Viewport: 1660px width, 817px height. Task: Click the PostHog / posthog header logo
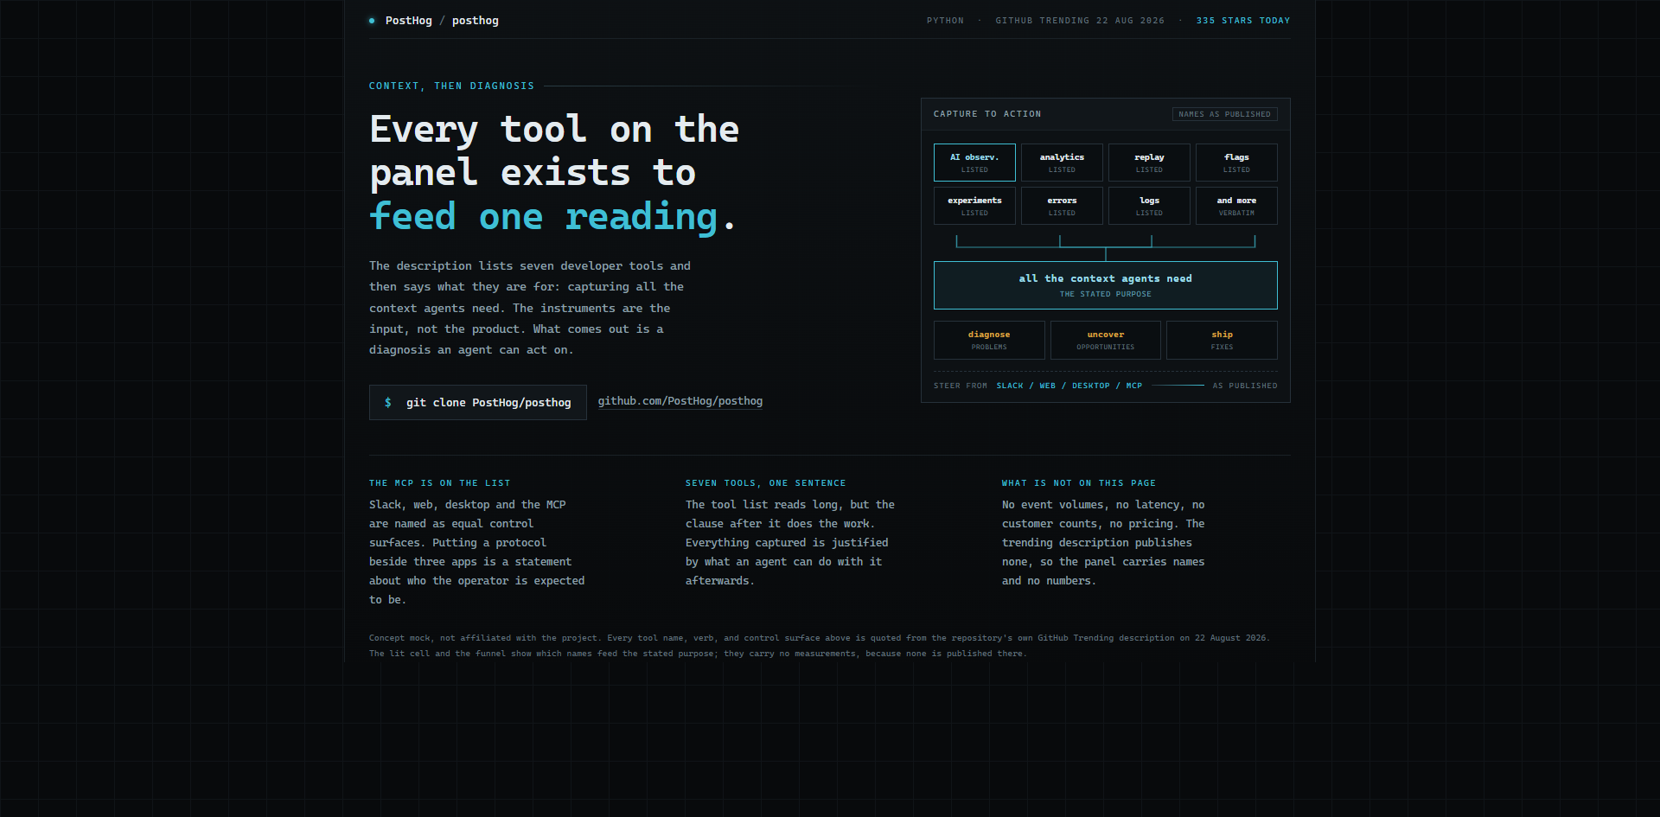click(x=434, y=21)
